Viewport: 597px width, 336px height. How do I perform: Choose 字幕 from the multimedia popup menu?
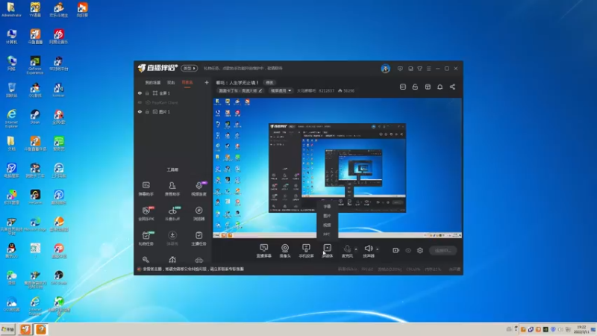(x=327, y=207)
